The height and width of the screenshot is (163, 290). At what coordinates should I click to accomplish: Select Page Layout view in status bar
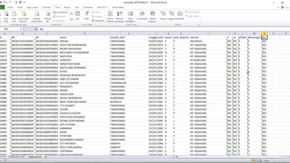(256, 161)
